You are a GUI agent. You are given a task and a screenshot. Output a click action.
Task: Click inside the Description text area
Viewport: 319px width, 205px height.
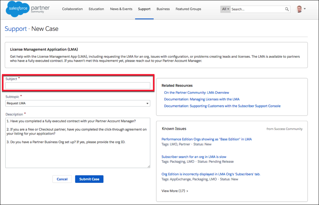pyautogui.click(x=78, y=143)
